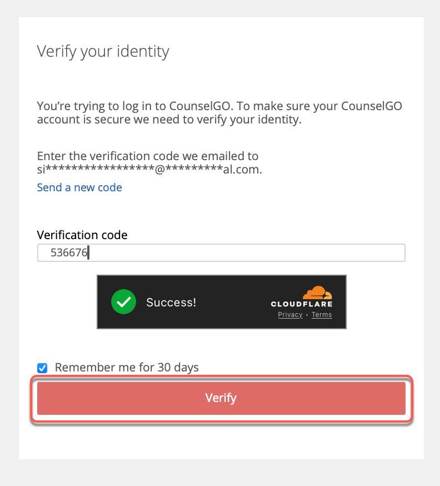Screen dimensions: 440x486
Task: Click the "Verification code" field label
Action: pos(82,235)
